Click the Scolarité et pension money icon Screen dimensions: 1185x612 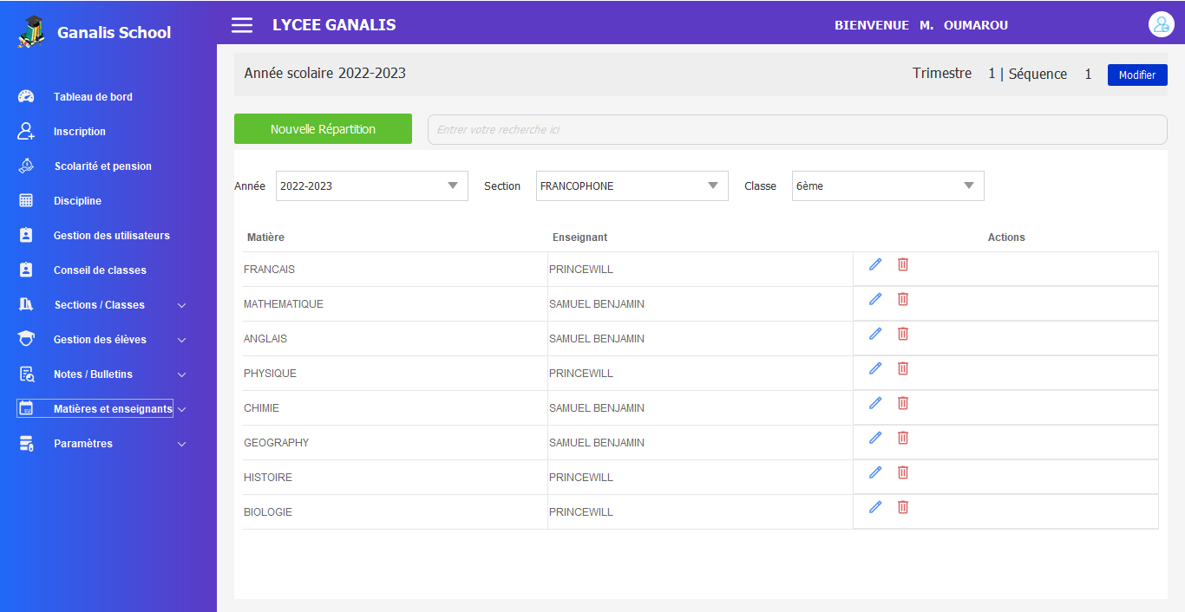pos(26,166)
